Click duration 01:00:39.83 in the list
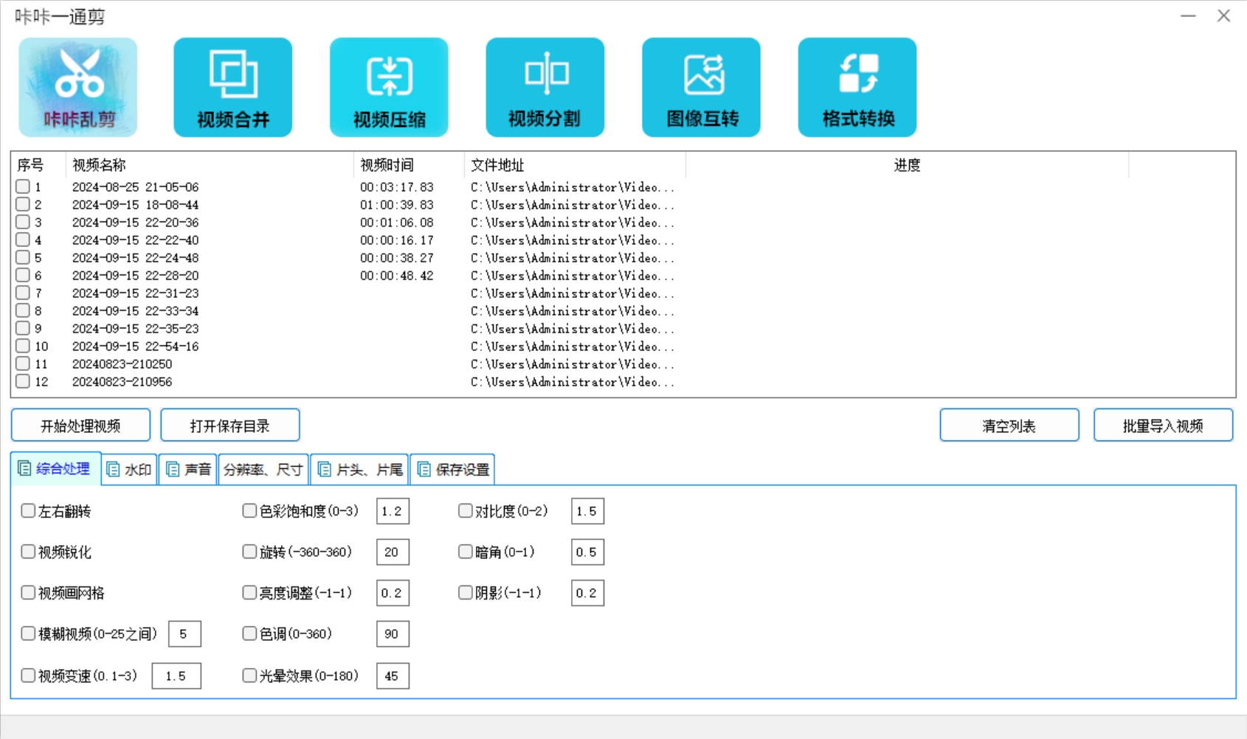The image size is (1247, 739). [x=397, y=205]
